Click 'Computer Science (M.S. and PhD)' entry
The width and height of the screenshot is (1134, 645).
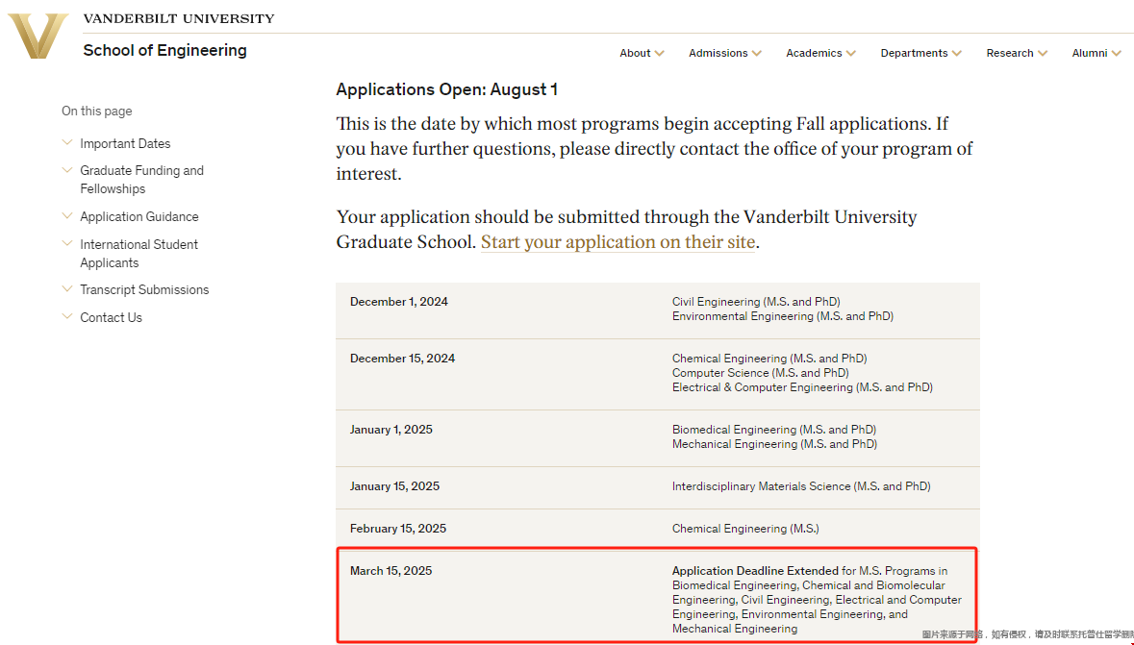coord(760,373)
